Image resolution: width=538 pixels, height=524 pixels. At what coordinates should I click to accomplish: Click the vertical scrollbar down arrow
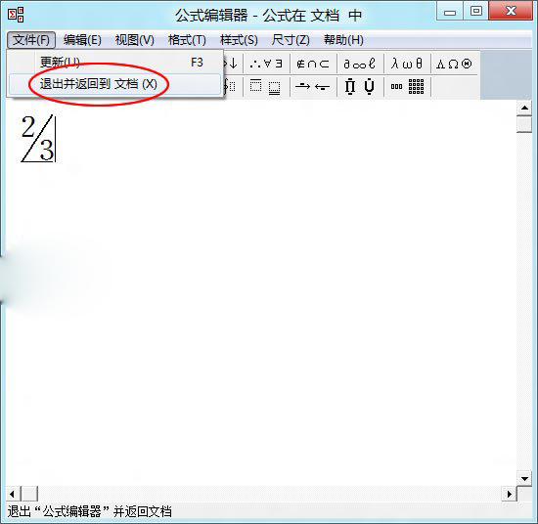click(x=524, y=478)
